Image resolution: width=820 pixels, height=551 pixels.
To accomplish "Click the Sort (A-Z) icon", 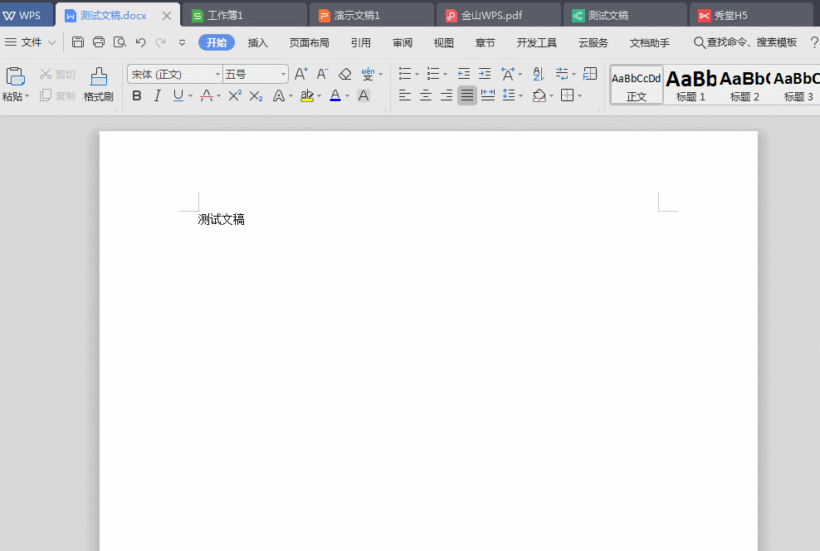I will (539, 74).
